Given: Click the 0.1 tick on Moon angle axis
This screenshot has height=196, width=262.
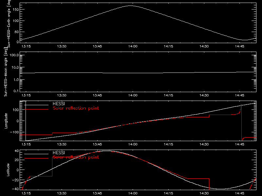Looking at the screenshot, I should tap(16, 91).
